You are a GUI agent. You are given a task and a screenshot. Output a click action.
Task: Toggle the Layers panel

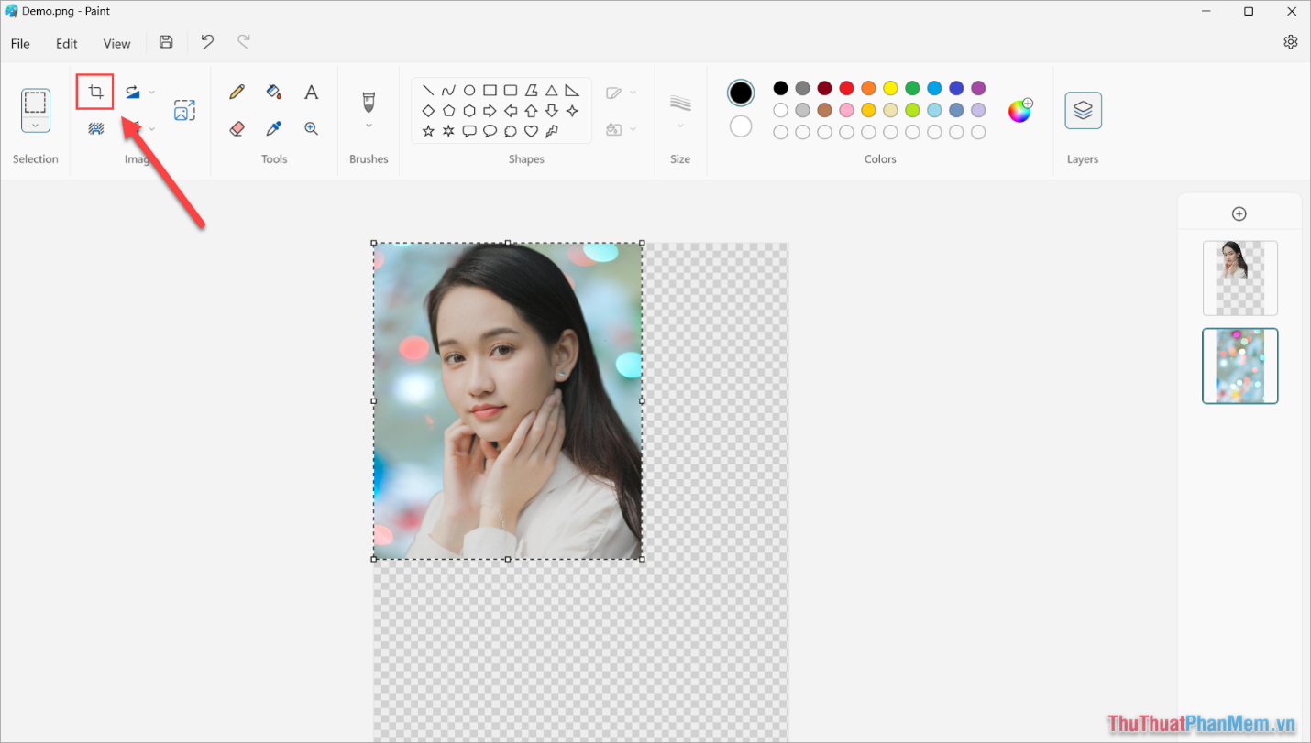point(1083,110)
